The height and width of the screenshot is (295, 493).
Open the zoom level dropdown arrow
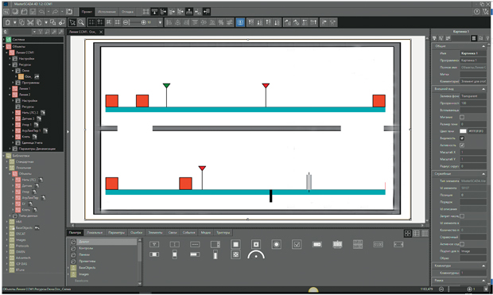point(160,22)
